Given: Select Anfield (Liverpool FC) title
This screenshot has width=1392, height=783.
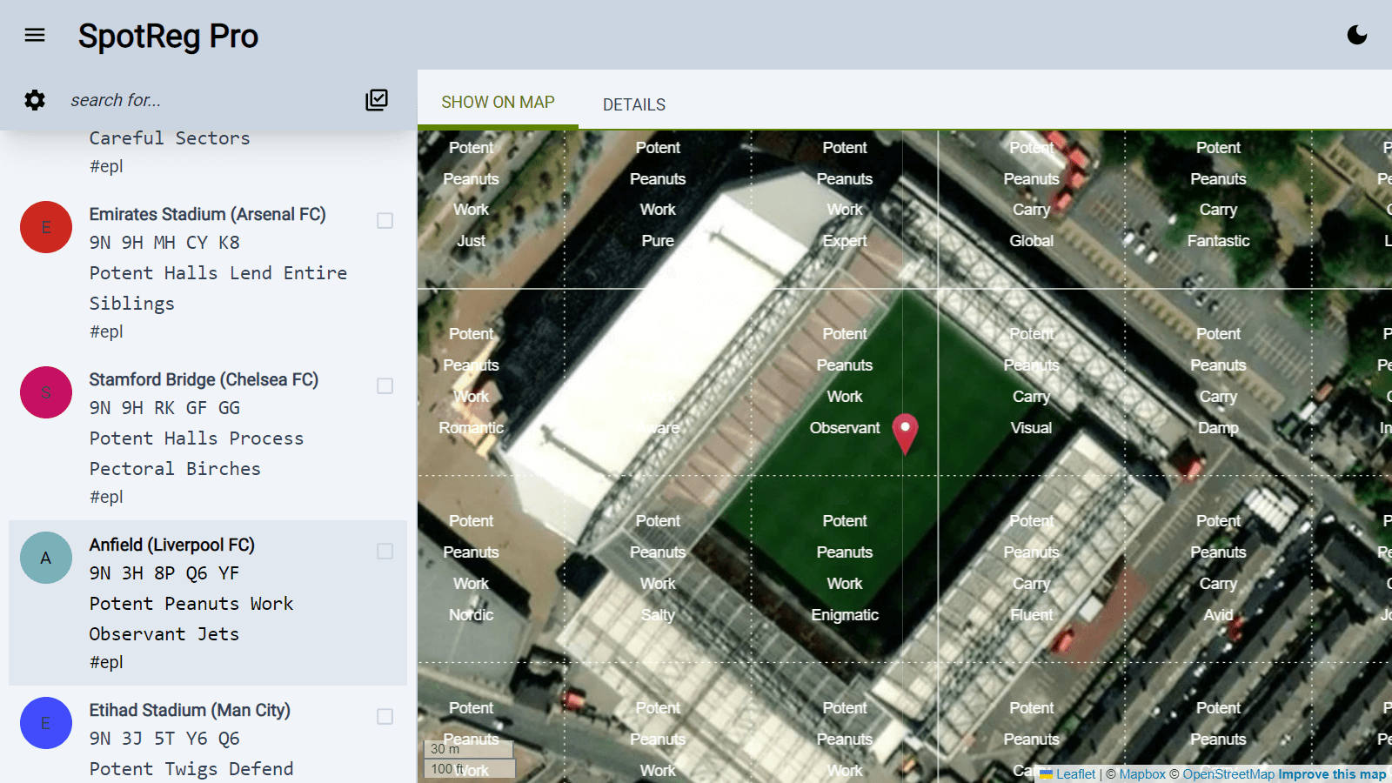Looking at the screenshot, I should coord(171,545).
